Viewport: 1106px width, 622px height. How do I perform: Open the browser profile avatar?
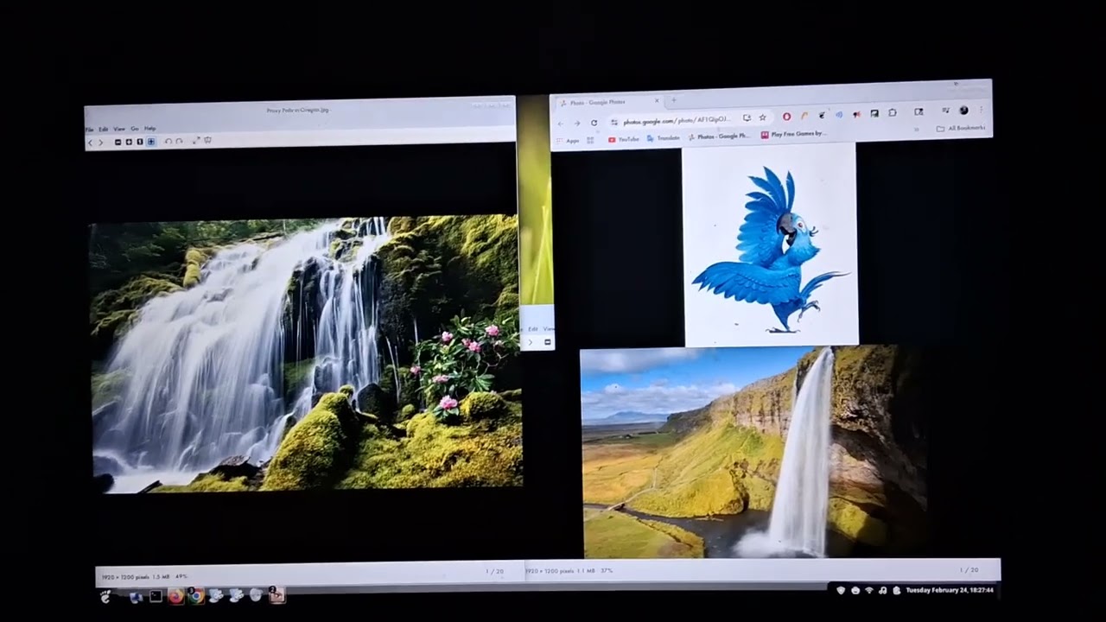pos(963,110)
